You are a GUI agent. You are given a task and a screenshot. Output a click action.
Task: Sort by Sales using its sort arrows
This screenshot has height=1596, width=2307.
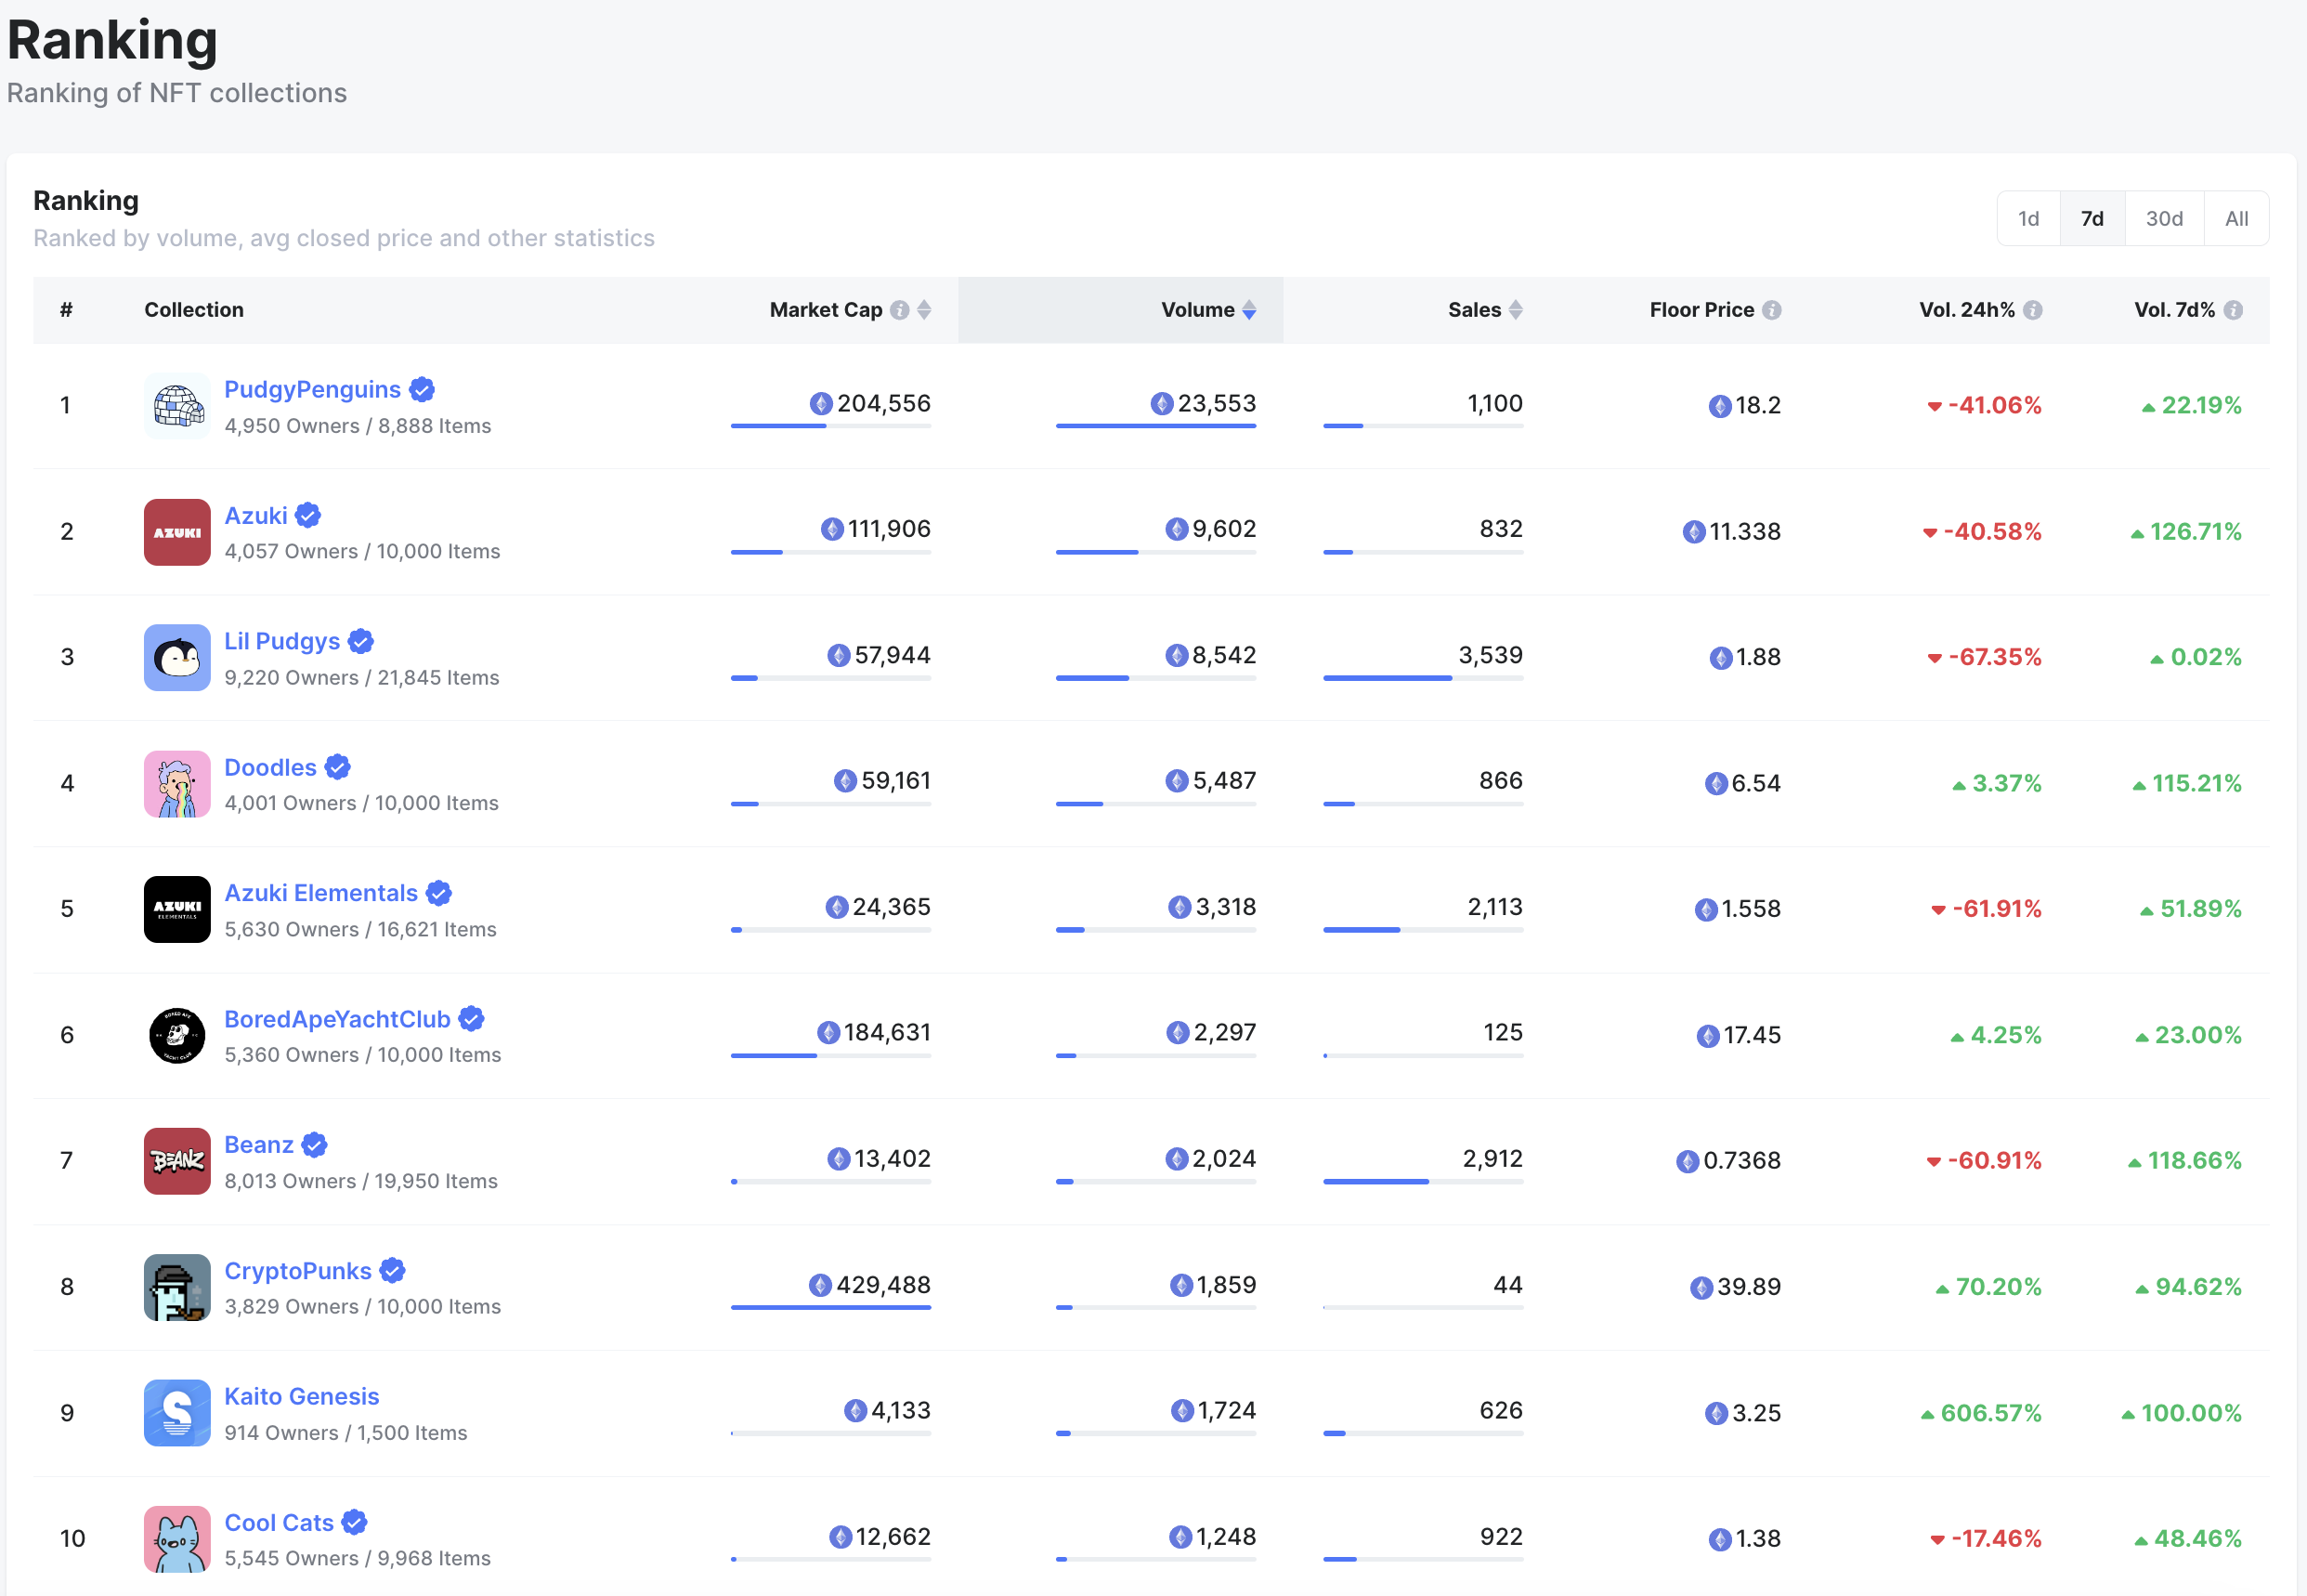click(1516, 310)
